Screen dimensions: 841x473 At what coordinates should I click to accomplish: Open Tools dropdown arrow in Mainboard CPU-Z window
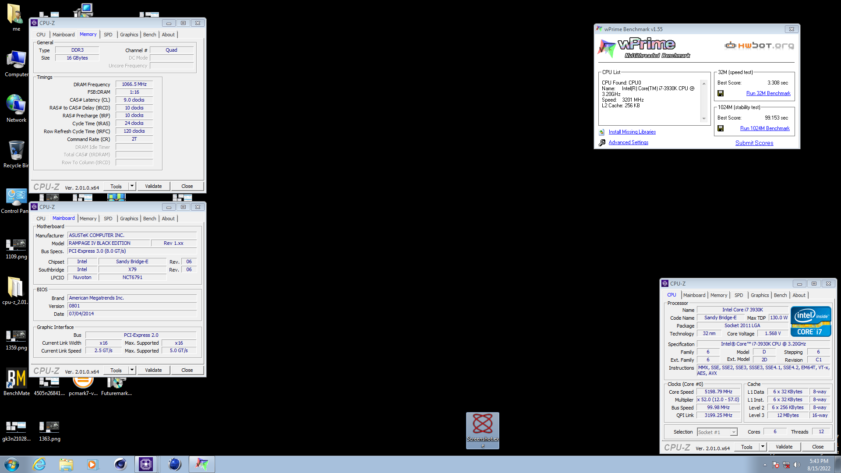(x=132, y=370)
